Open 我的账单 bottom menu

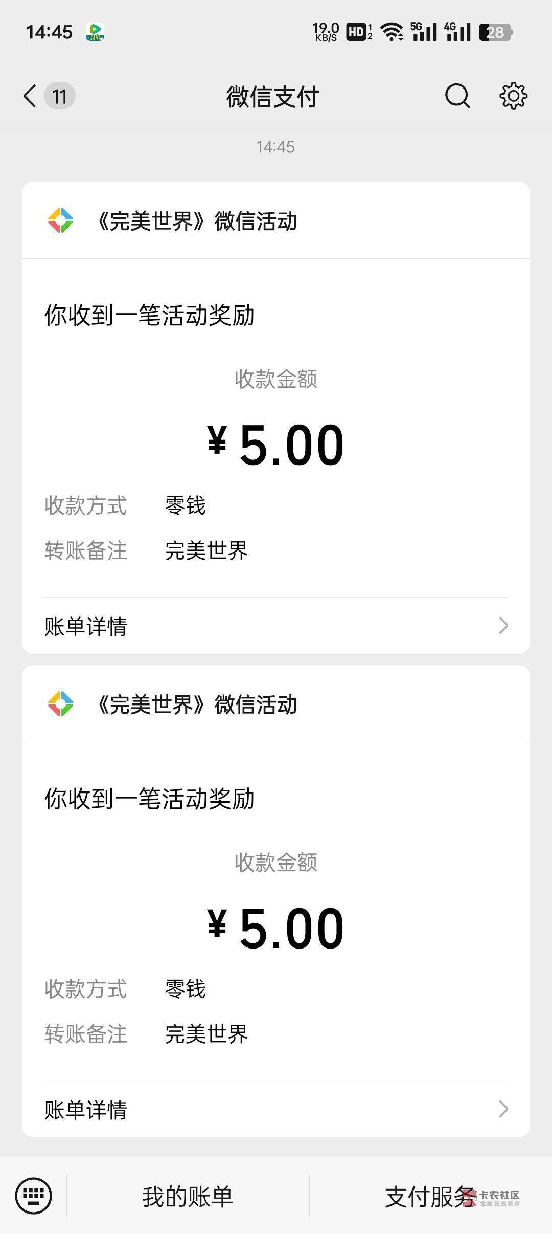(188, 1197)
